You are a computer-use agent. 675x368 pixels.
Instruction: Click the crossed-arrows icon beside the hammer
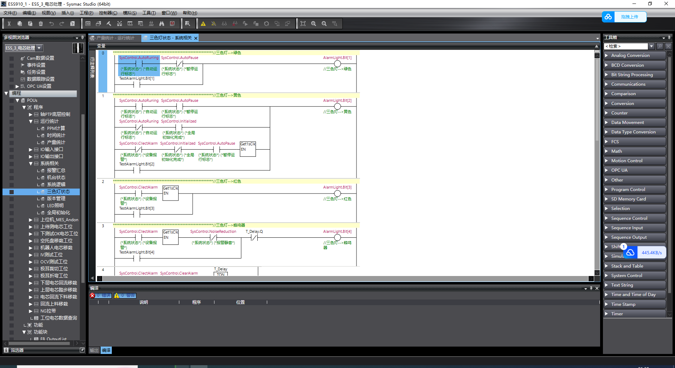(x=120, y=24)
